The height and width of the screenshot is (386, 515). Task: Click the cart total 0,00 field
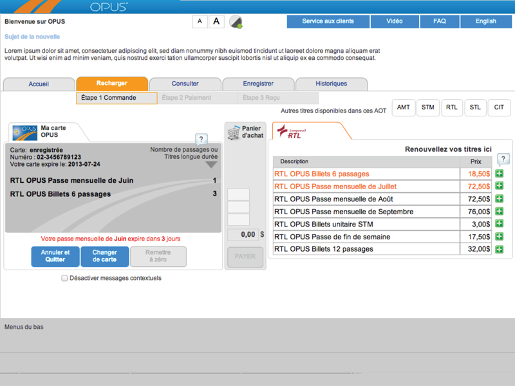click(243, 234)
